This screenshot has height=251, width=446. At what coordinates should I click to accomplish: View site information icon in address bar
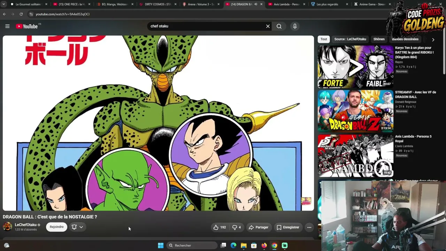(31, 14)
